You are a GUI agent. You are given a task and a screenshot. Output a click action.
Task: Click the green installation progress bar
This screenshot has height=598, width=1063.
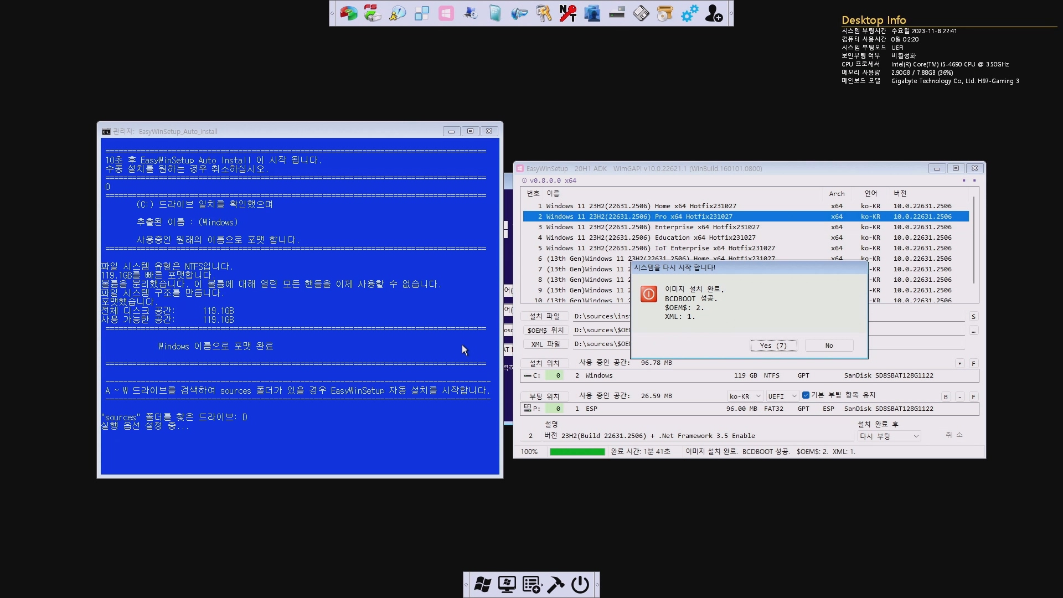tap(577, 452)
